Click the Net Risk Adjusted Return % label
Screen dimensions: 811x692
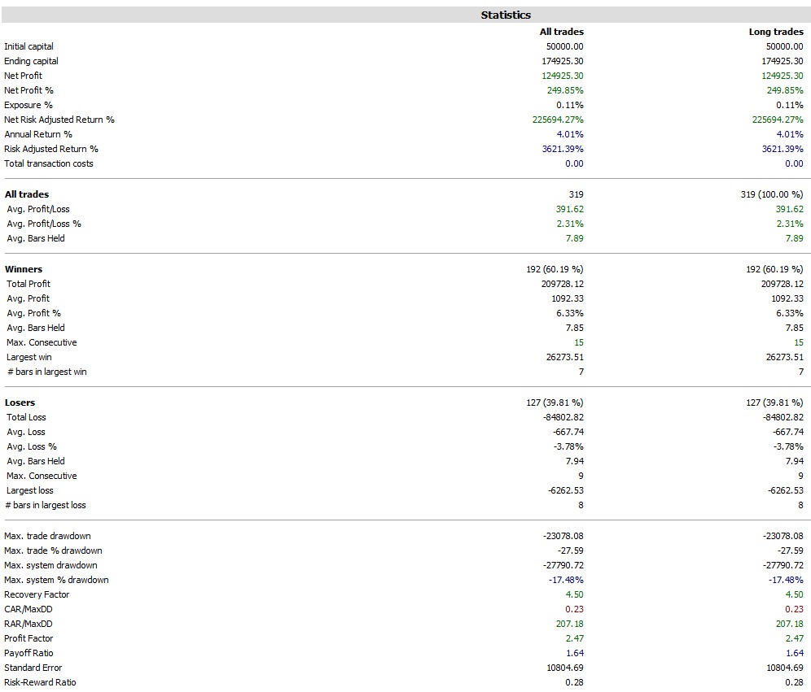point(59,120)
